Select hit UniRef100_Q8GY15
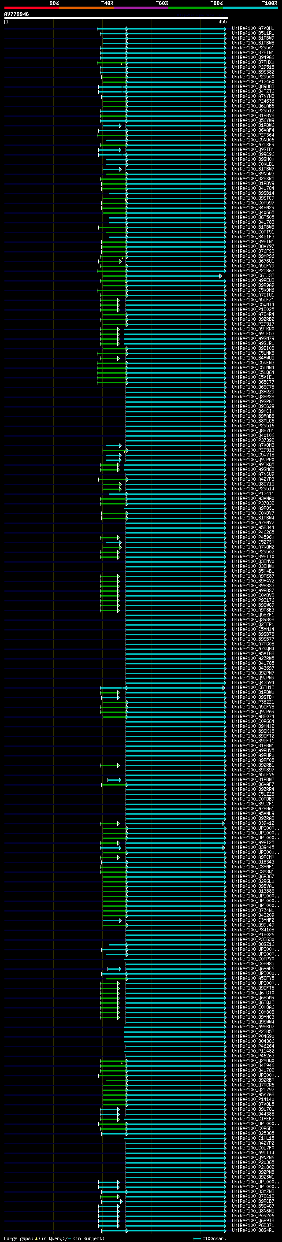Image resolution: width=282 pixels, height=1242 pixels. pyautogui.click(x=252, y=484)
